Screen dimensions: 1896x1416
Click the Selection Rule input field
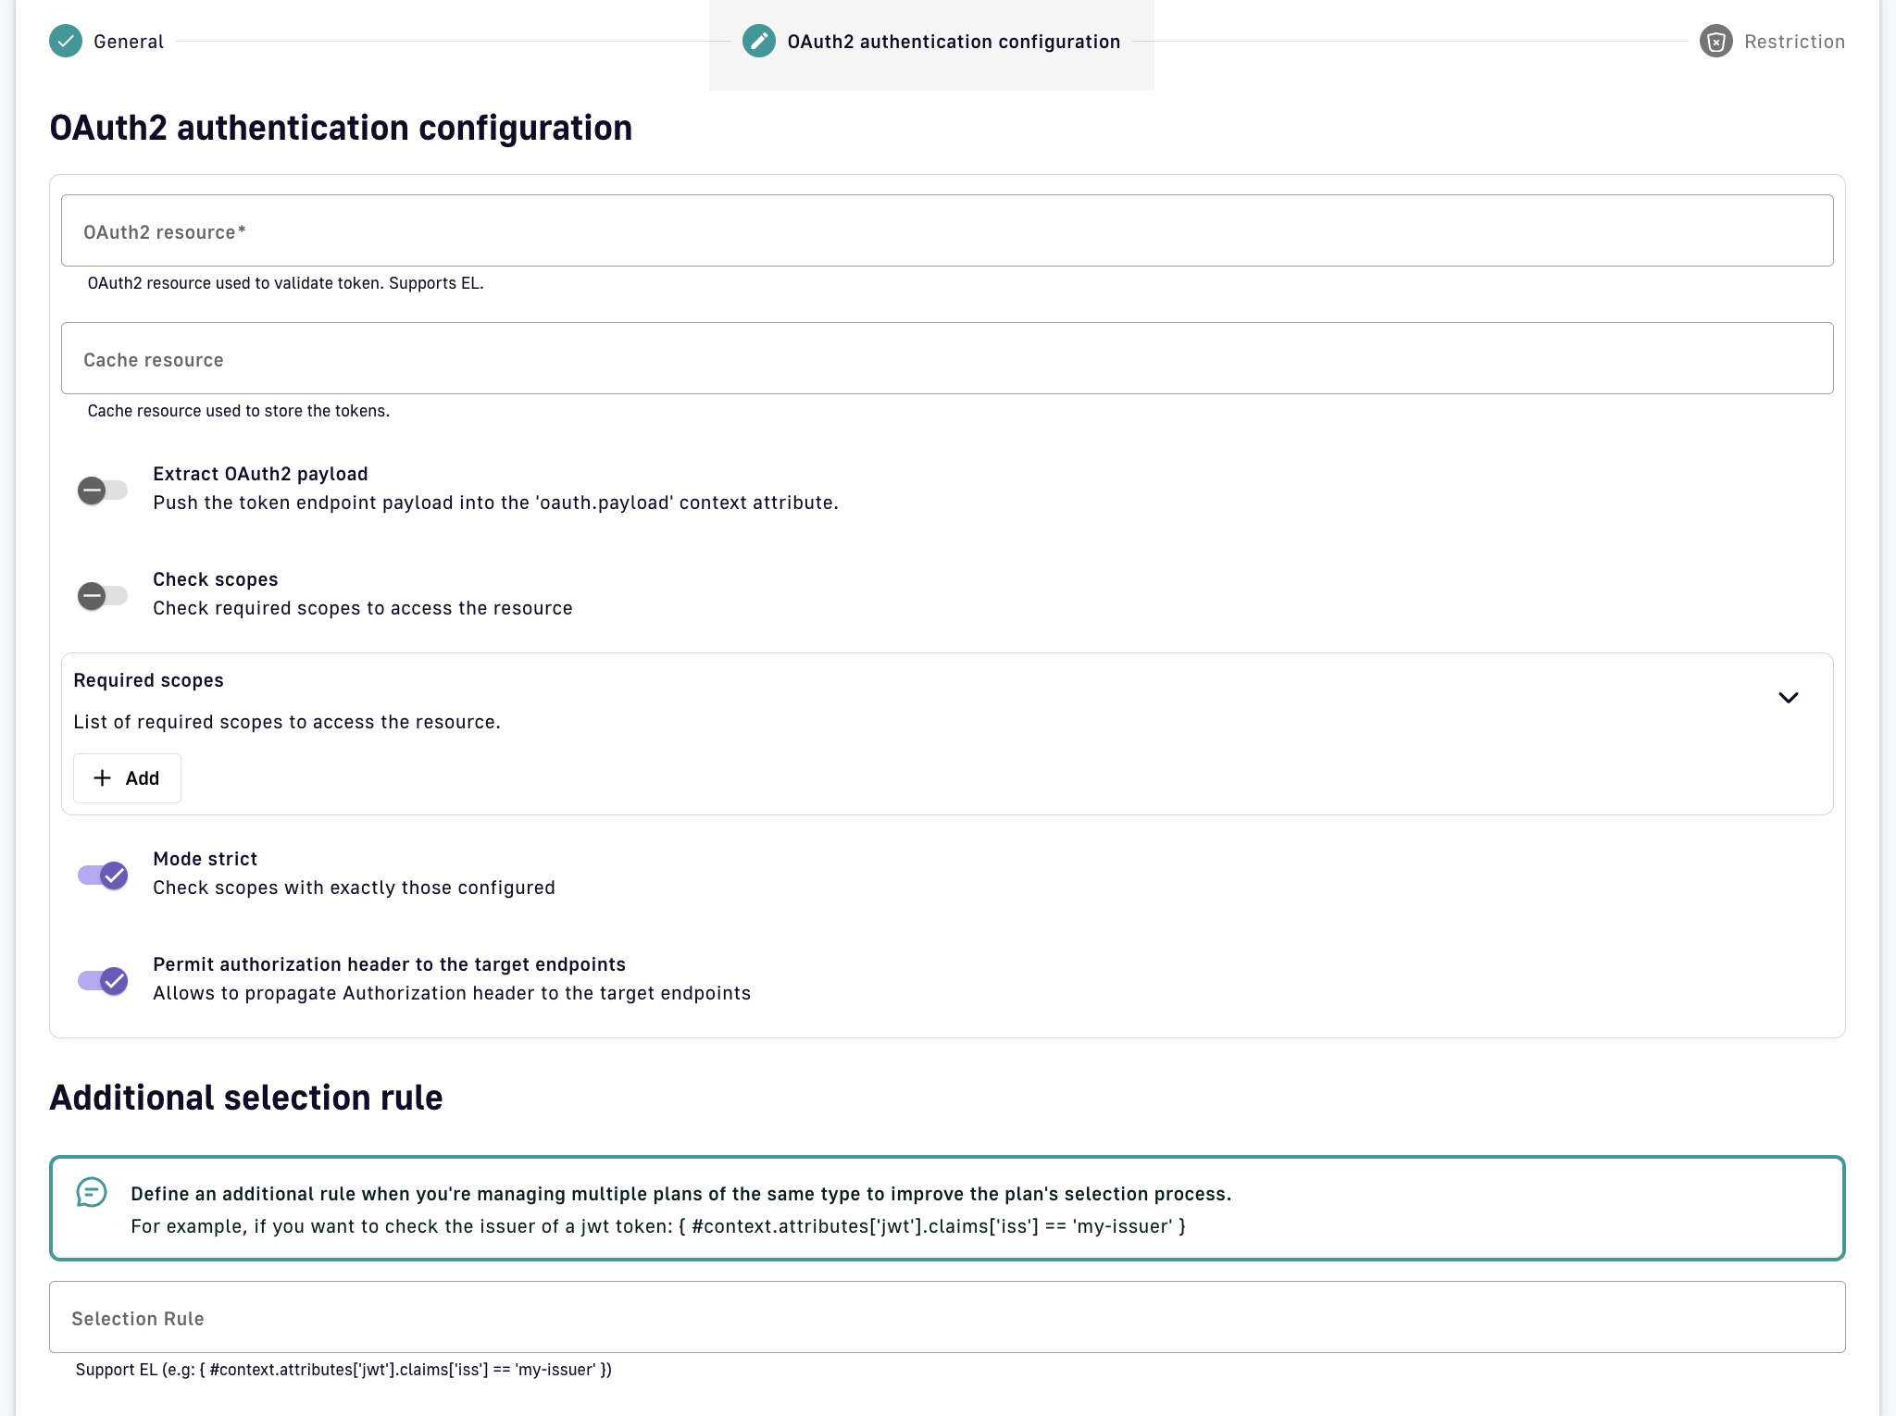click(x=948, y=1317)
